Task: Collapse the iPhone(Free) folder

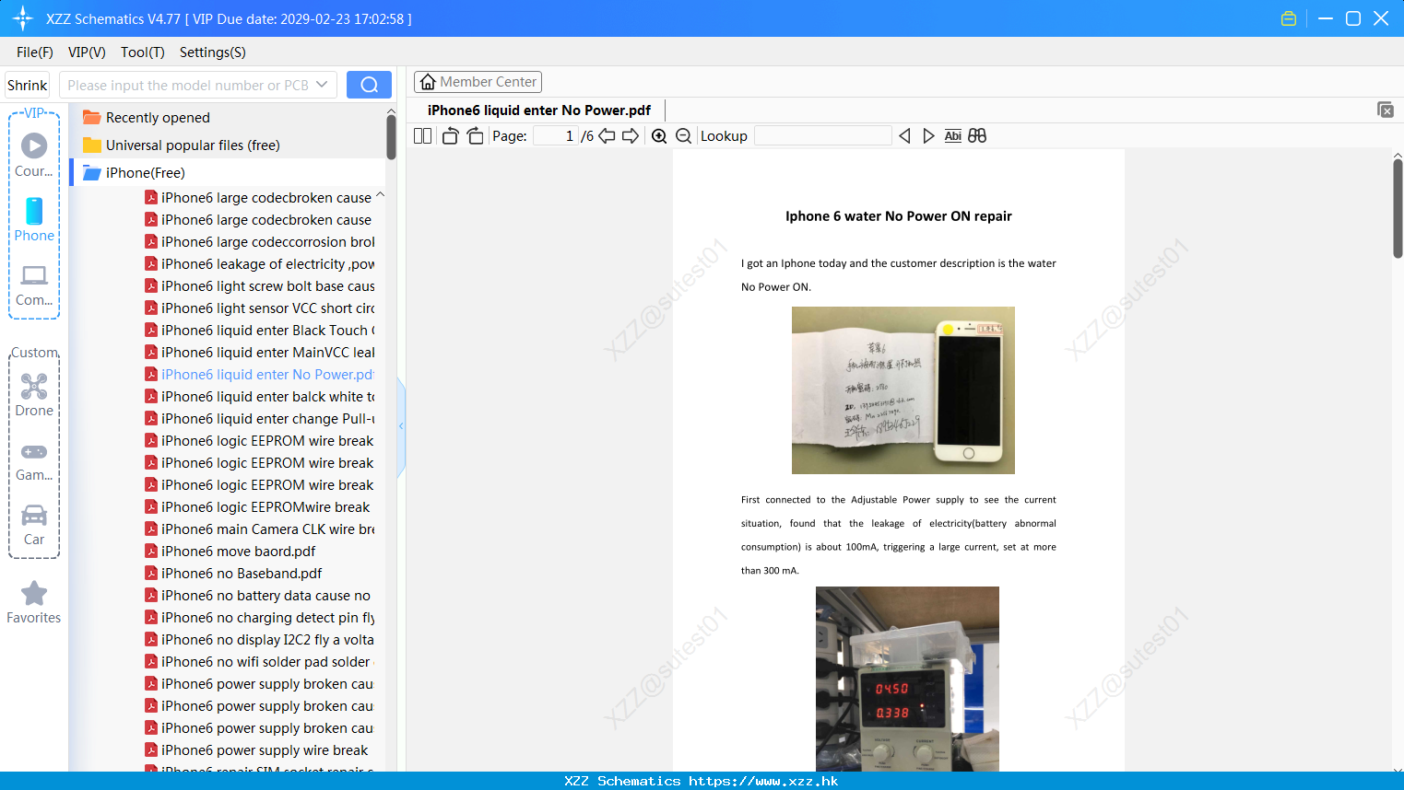Action: [x=135, y=173]
